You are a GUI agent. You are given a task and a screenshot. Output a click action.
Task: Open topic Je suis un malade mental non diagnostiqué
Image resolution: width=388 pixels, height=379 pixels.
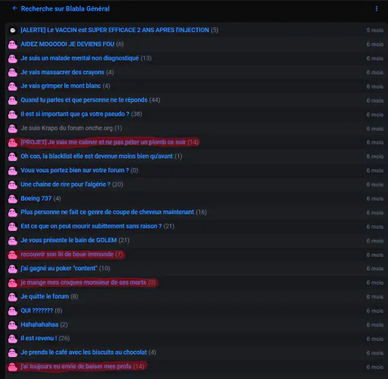(80, 58)
